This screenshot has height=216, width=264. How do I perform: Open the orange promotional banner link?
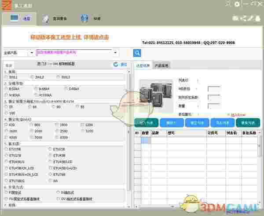click(x=70, y=37)
